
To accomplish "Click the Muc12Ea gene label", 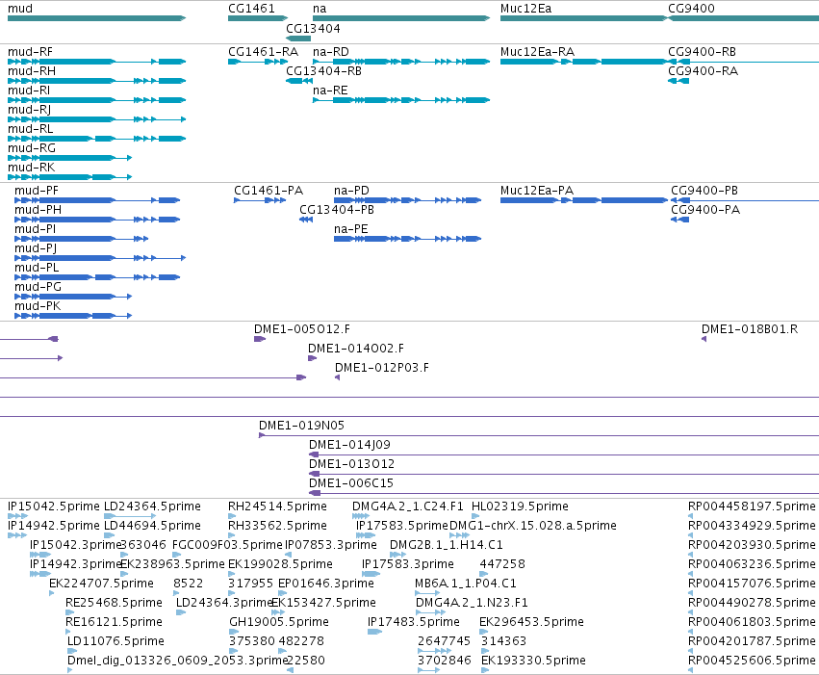I will pos(525,9).
